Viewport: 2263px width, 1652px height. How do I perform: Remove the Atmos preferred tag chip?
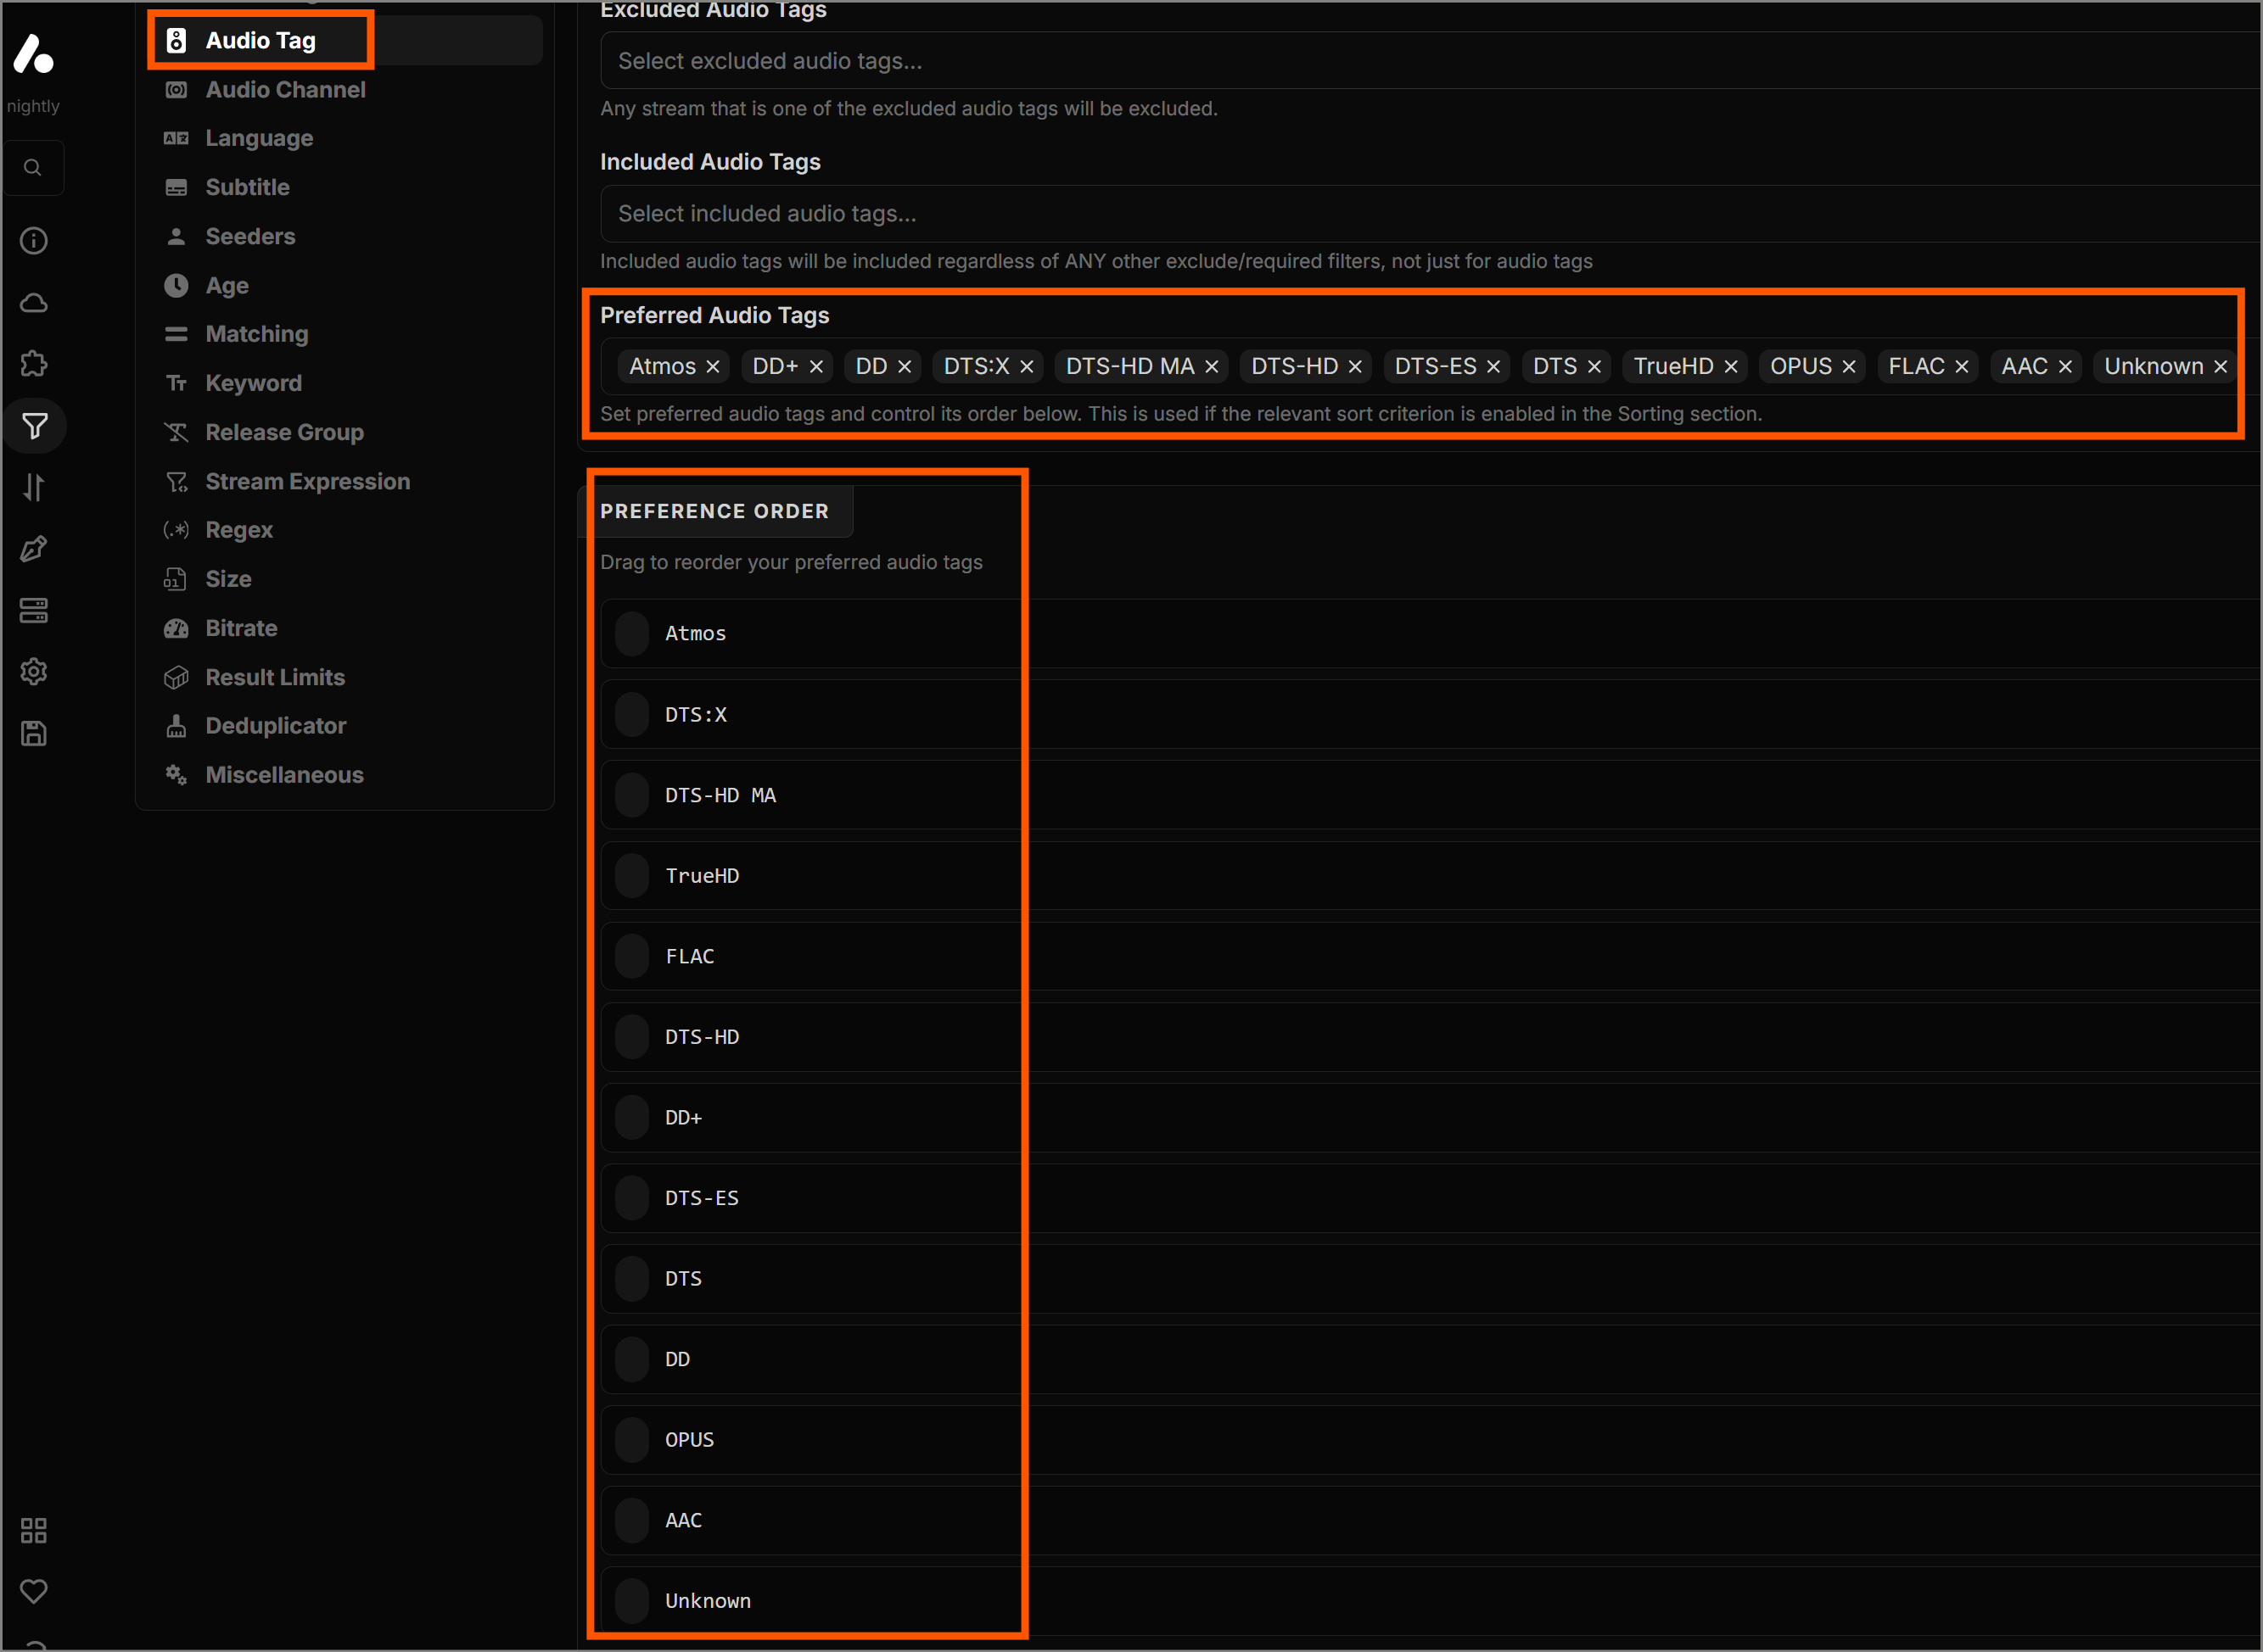(712, 367)
